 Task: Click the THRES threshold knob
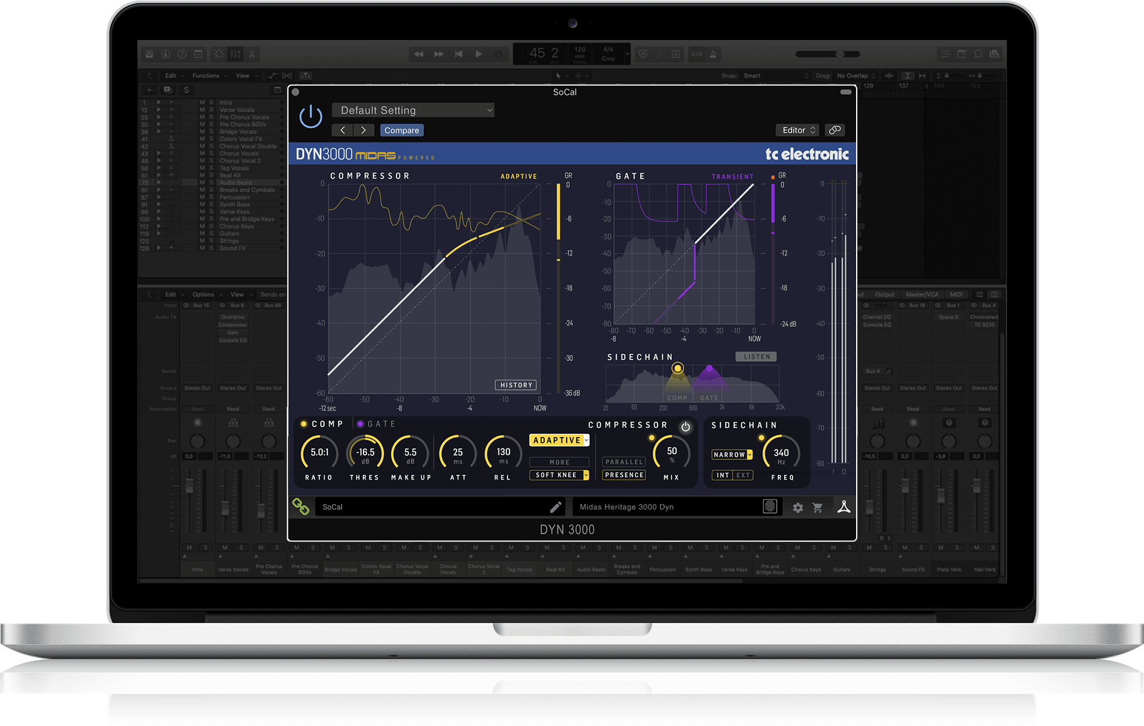pyautogui.click(x=365, y=453)
